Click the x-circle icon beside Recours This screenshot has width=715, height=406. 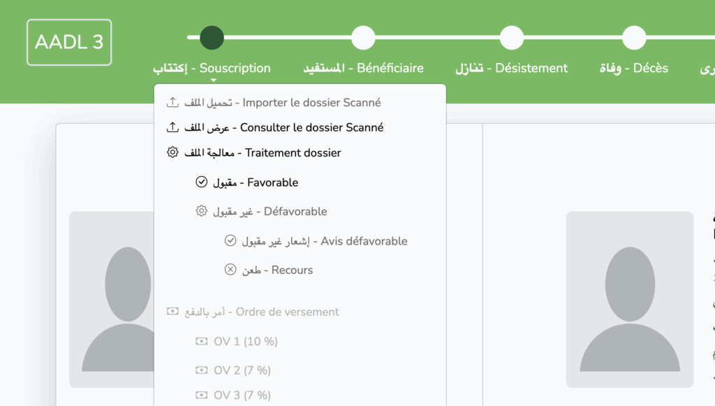(x=230, y=270)
